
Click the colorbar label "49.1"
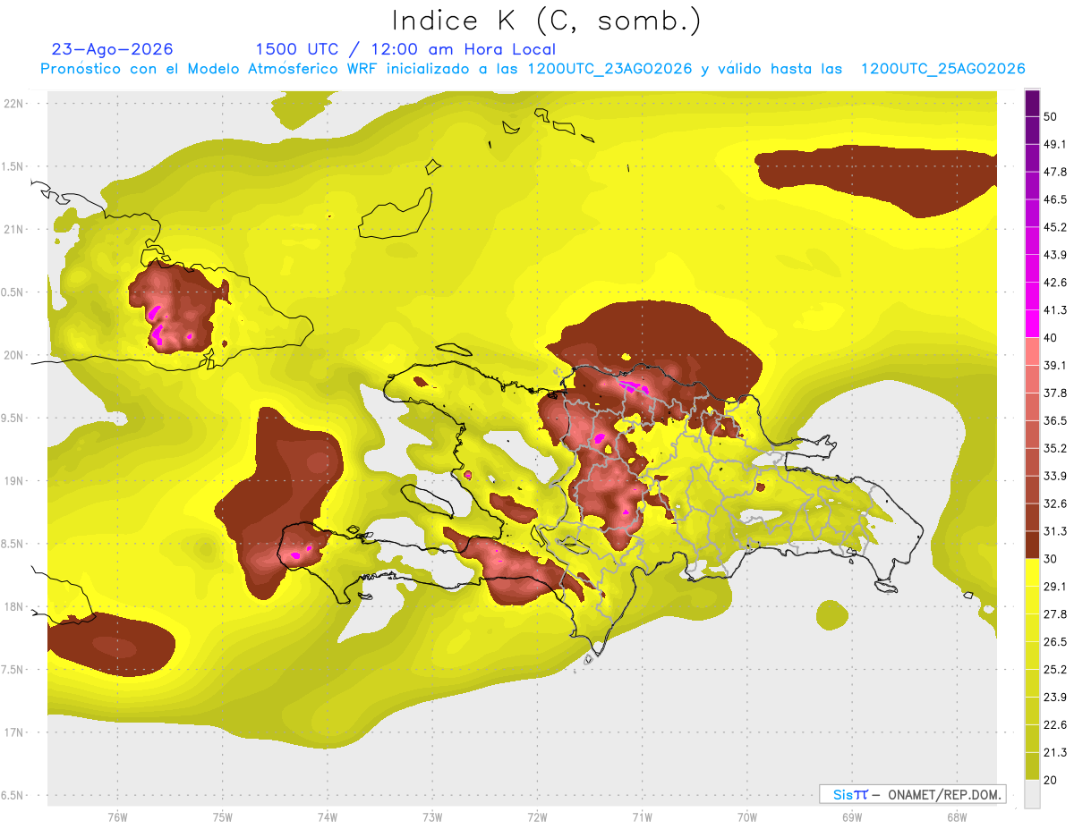[1056, 145]
